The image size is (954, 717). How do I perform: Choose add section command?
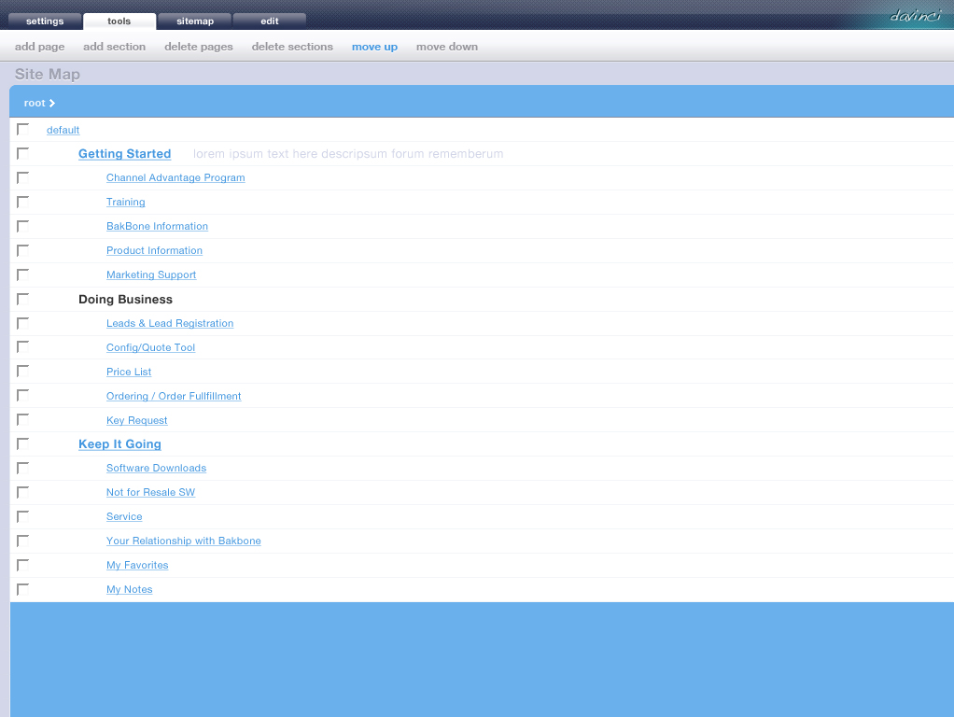point(115,47)
